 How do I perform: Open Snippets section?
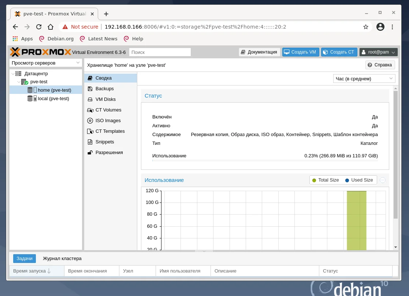(x=111, y=142)
